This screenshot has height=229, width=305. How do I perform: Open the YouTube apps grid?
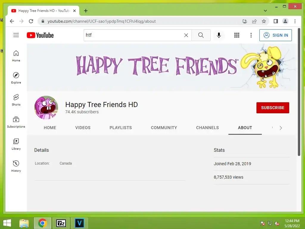[x=237, y=35]
